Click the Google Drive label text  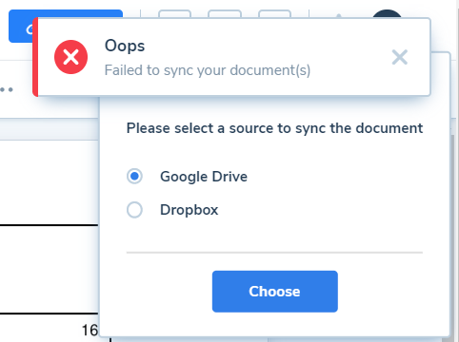204,177
